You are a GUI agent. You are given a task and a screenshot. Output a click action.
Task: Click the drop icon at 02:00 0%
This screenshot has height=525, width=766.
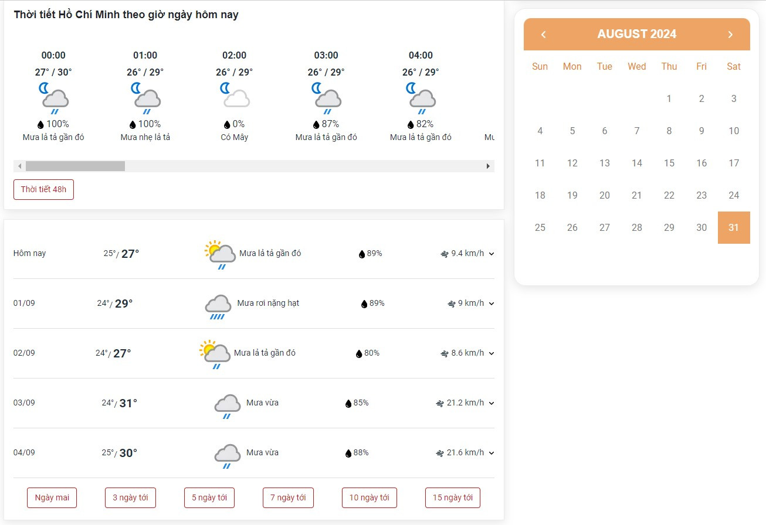pos(227,125)
